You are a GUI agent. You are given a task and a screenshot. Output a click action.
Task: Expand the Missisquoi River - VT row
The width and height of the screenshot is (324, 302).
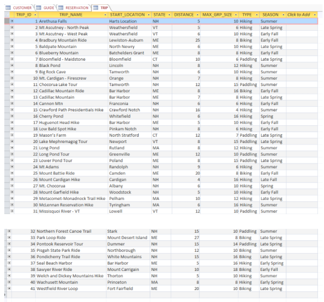(12, 211)
